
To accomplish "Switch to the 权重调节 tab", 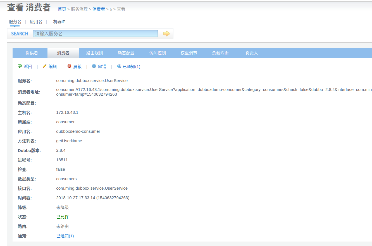I will [x=189, y=53].
